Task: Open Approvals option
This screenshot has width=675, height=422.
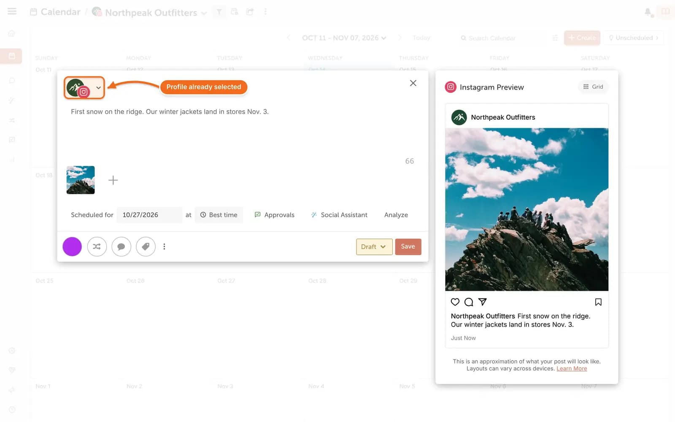Action: [275, 215]
